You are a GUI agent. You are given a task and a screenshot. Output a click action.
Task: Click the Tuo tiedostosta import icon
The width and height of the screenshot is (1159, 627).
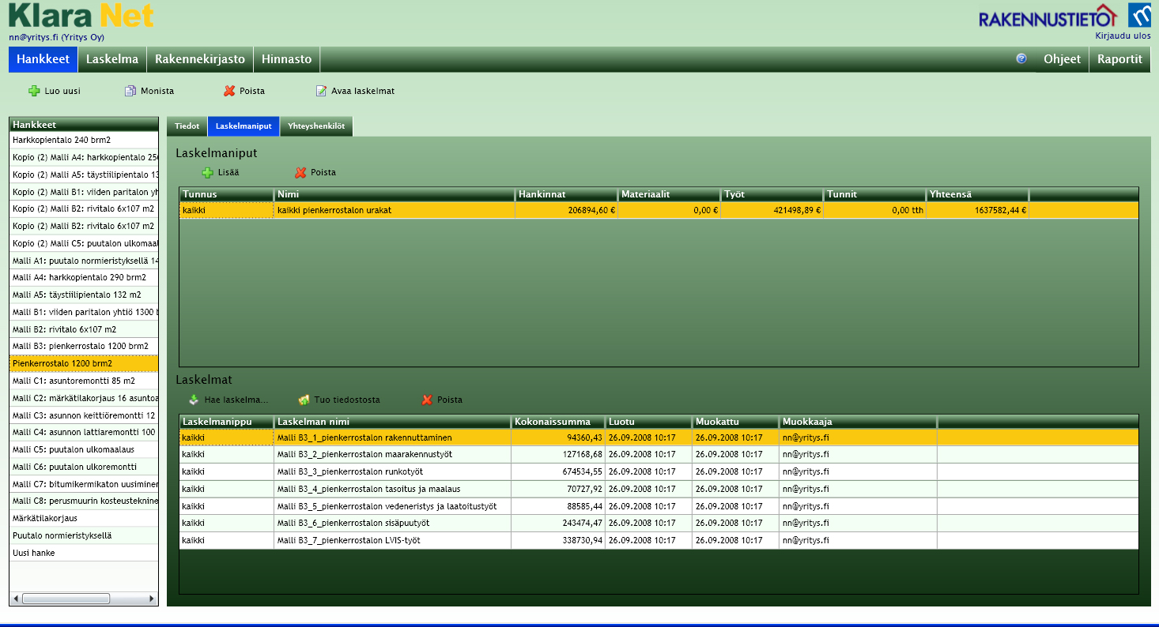(304, 400)
